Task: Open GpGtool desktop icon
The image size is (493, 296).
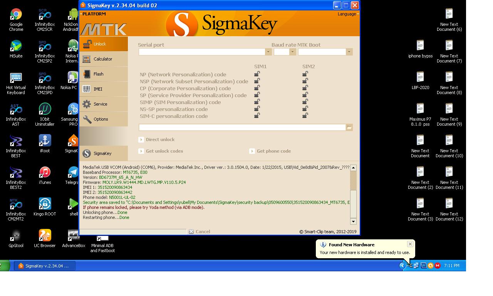Action: [16, 239]
